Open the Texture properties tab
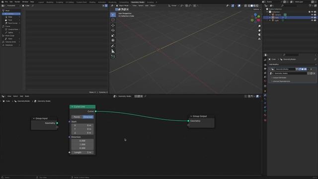This screenshot has height=179, width=318. (x=265, y=120)
